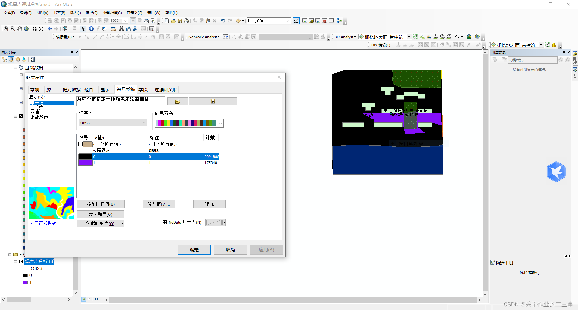
Task: Save the map document via toolbar
Action: pos(180,21)
